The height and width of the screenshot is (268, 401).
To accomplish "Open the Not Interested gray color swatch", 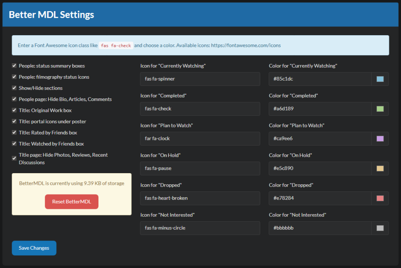I will click(x=380, y=228).
